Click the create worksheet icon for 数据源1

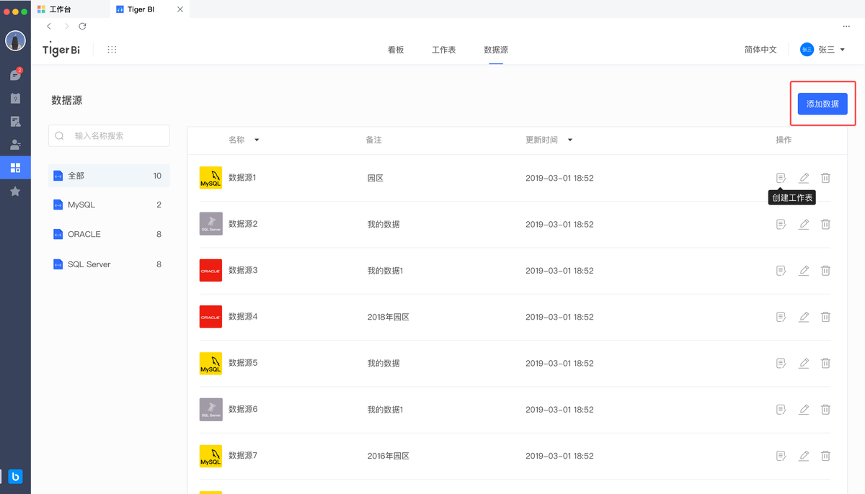[781, 178]
